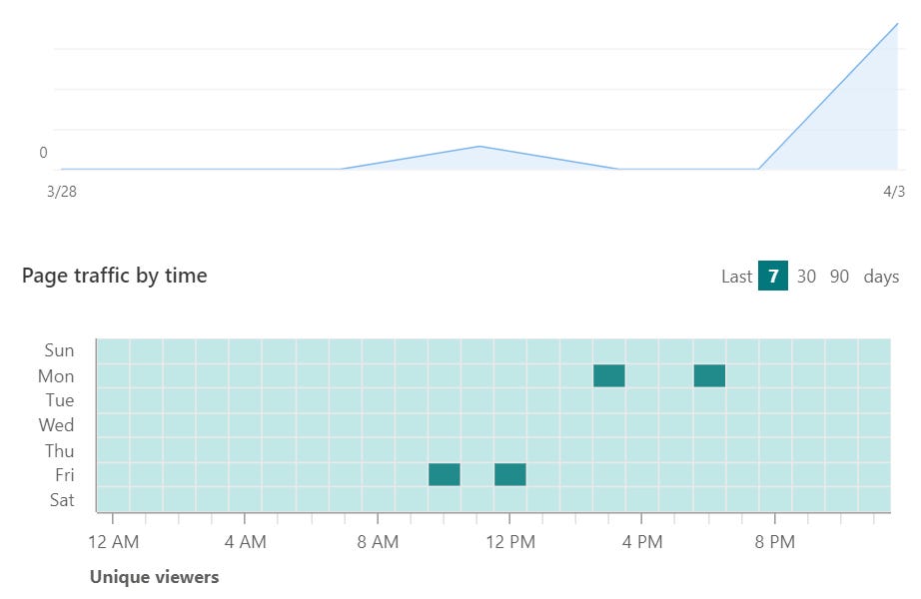Select the Friday 10 AM traffic cell
This screenshot has height=599, width=921.
pyautogui.click(x=445, y=474)
